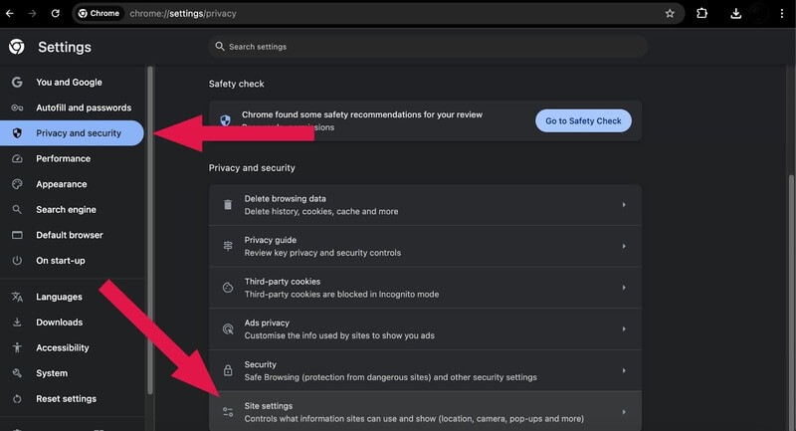The image size is (796, 431).
Task: Click the Safety check heading
Action: 236,84
